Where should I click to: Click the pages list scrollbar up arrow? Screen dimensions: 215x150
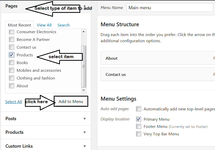pyautogui.click(x=84, y=31)
